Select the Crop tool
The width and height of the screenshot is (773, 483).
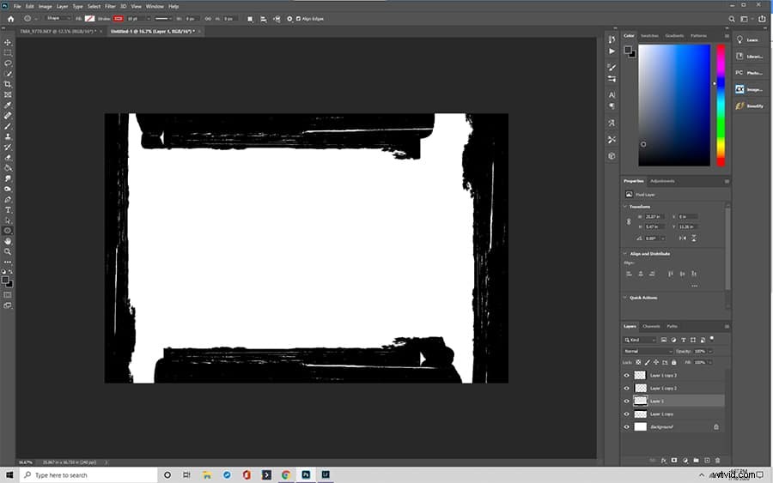8,84
